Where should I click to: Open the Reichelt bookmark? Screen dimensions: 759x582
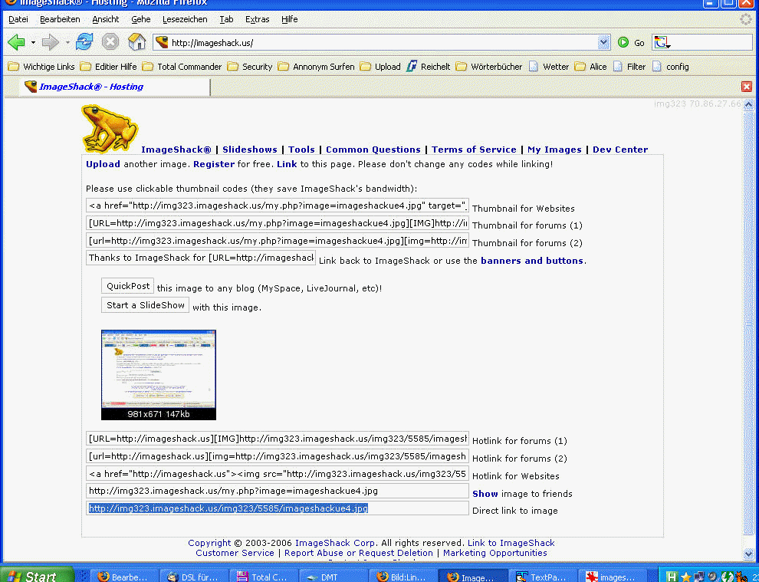coord(429,67)
